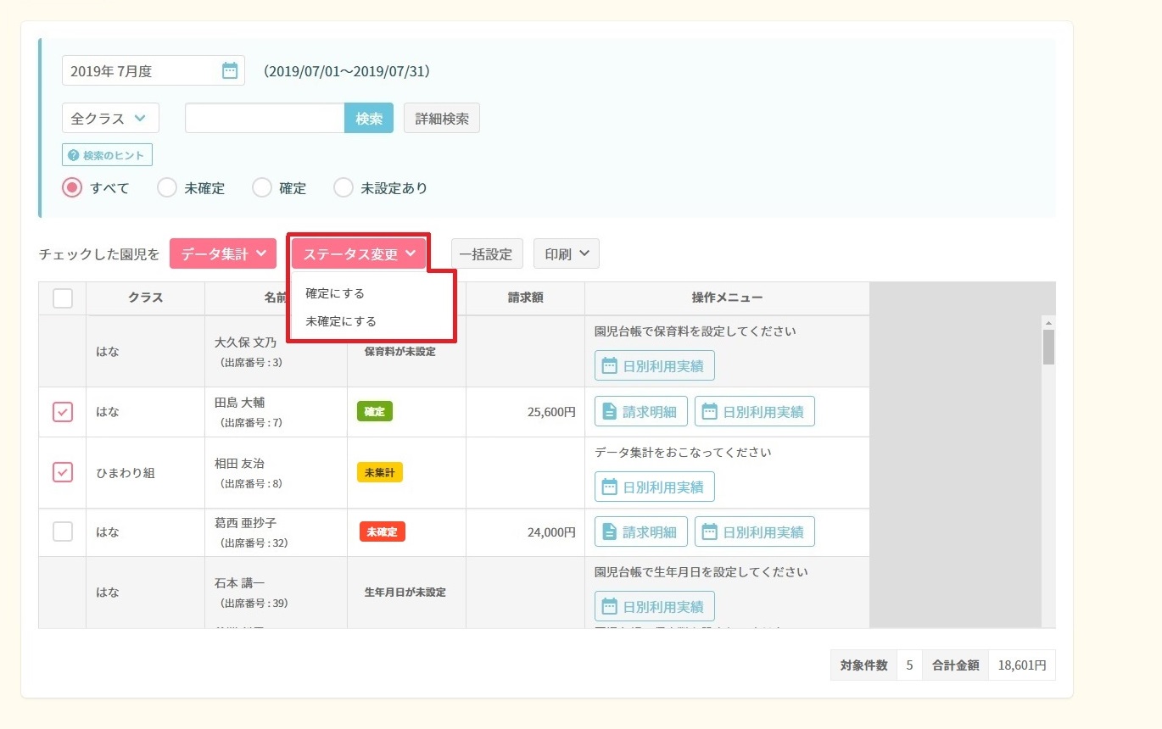
Task: Click the red 未確定 status badge
Action: tap(383, 531)
